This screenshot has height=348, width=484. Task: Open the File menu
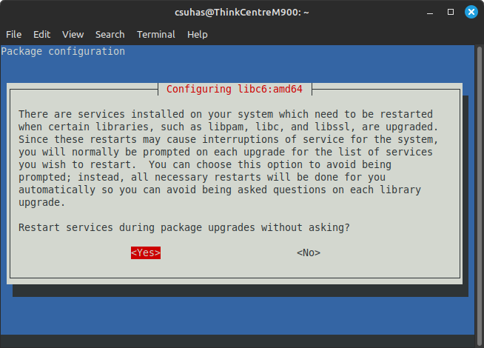[x=13, y=34]
